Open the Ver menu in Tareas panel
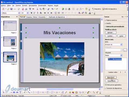 pos(123,17)
